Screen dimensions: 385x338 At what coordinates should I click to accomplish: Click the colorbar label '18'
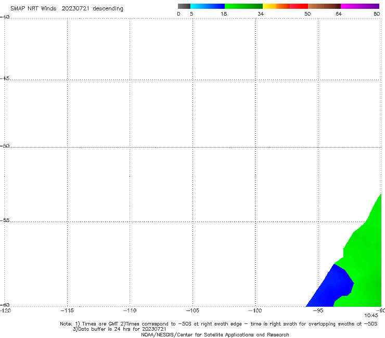pyautogui.click(x=224, y=14)
